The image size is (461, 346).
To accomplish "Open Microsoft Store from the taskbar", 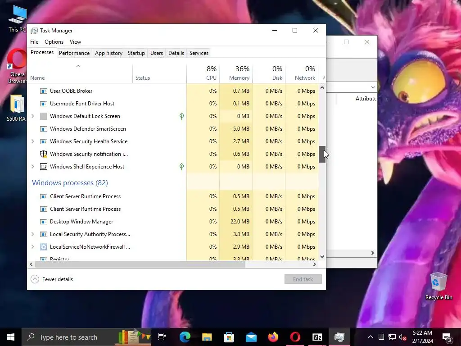I will [229, 337].
